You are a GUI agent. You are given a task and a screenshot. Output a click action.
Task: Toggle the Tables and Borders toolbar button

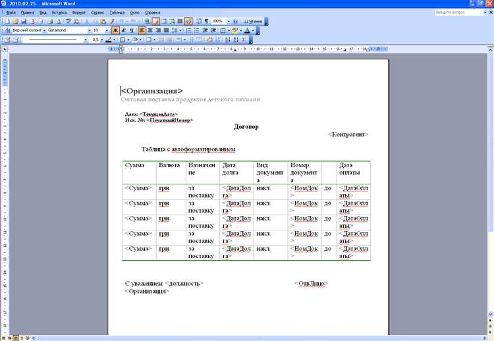coord(155,22)
